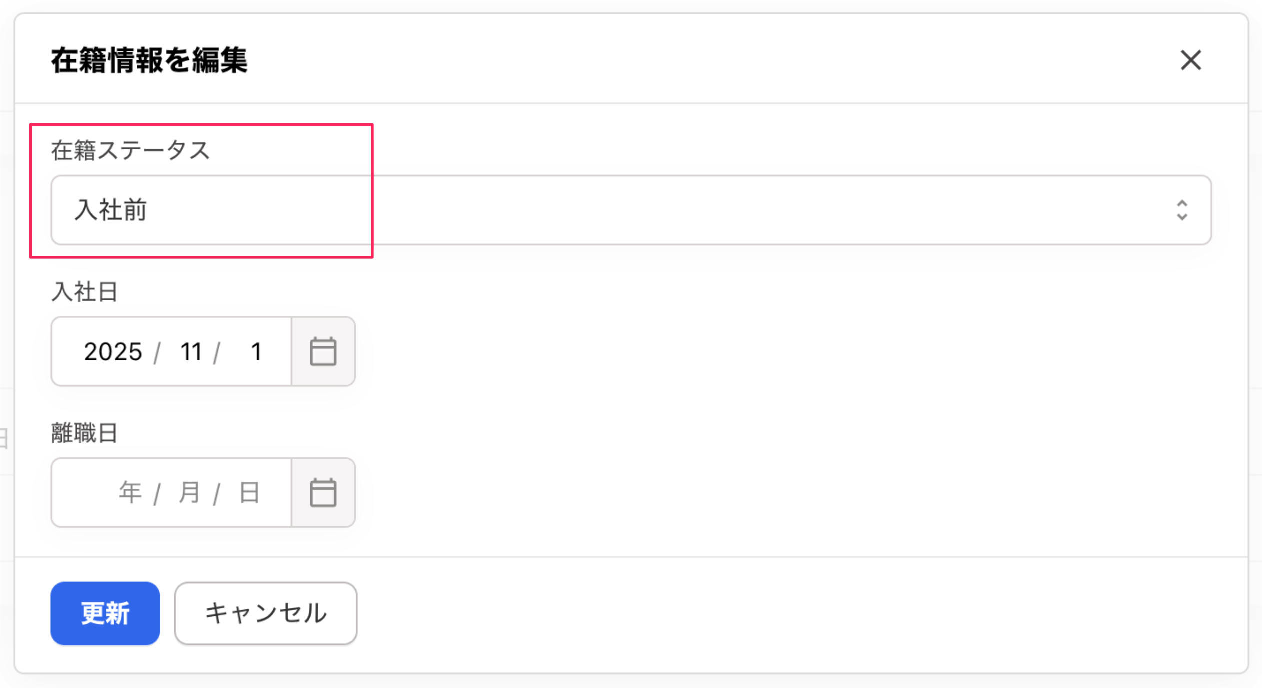The image size is (1262, 688).
Task: Click the 離職日 field label
Action: 84,433
